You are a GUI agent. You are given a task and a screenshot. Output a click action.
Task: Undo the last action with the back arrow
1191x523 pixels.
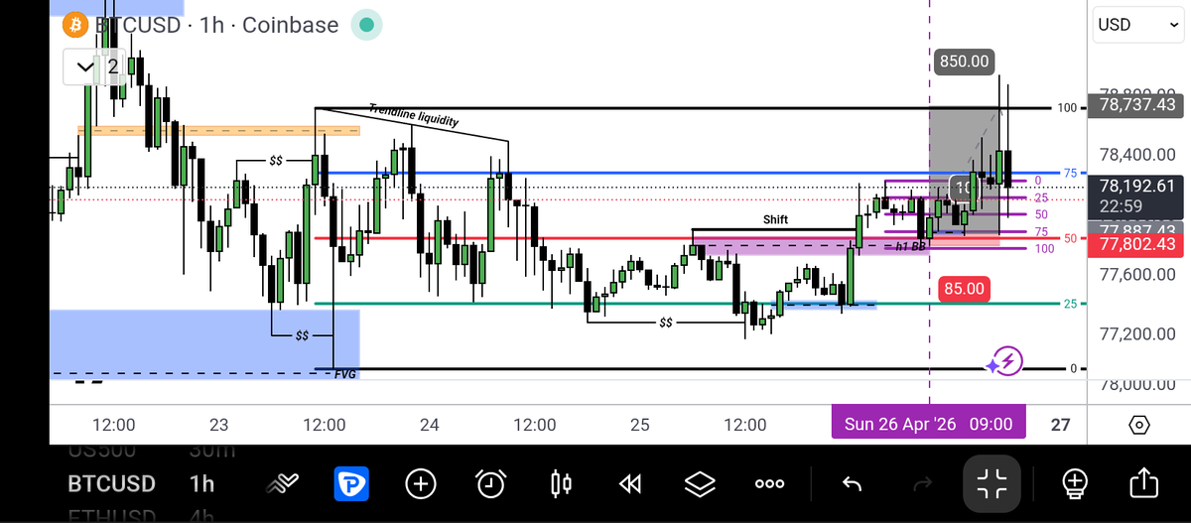852,483
